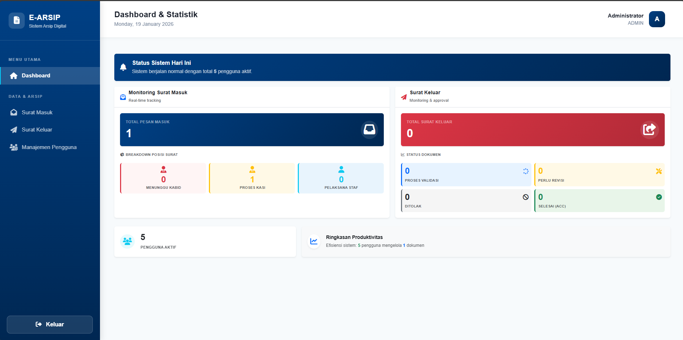Click the Keluar logout button
The image size is (683, 340).
[49, 324]
